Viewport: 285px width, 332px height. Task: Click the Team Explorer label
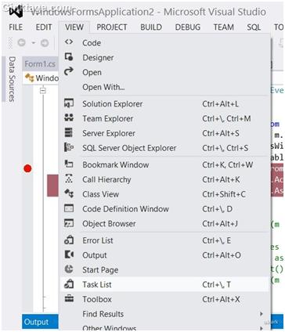(x=108, y=118)
